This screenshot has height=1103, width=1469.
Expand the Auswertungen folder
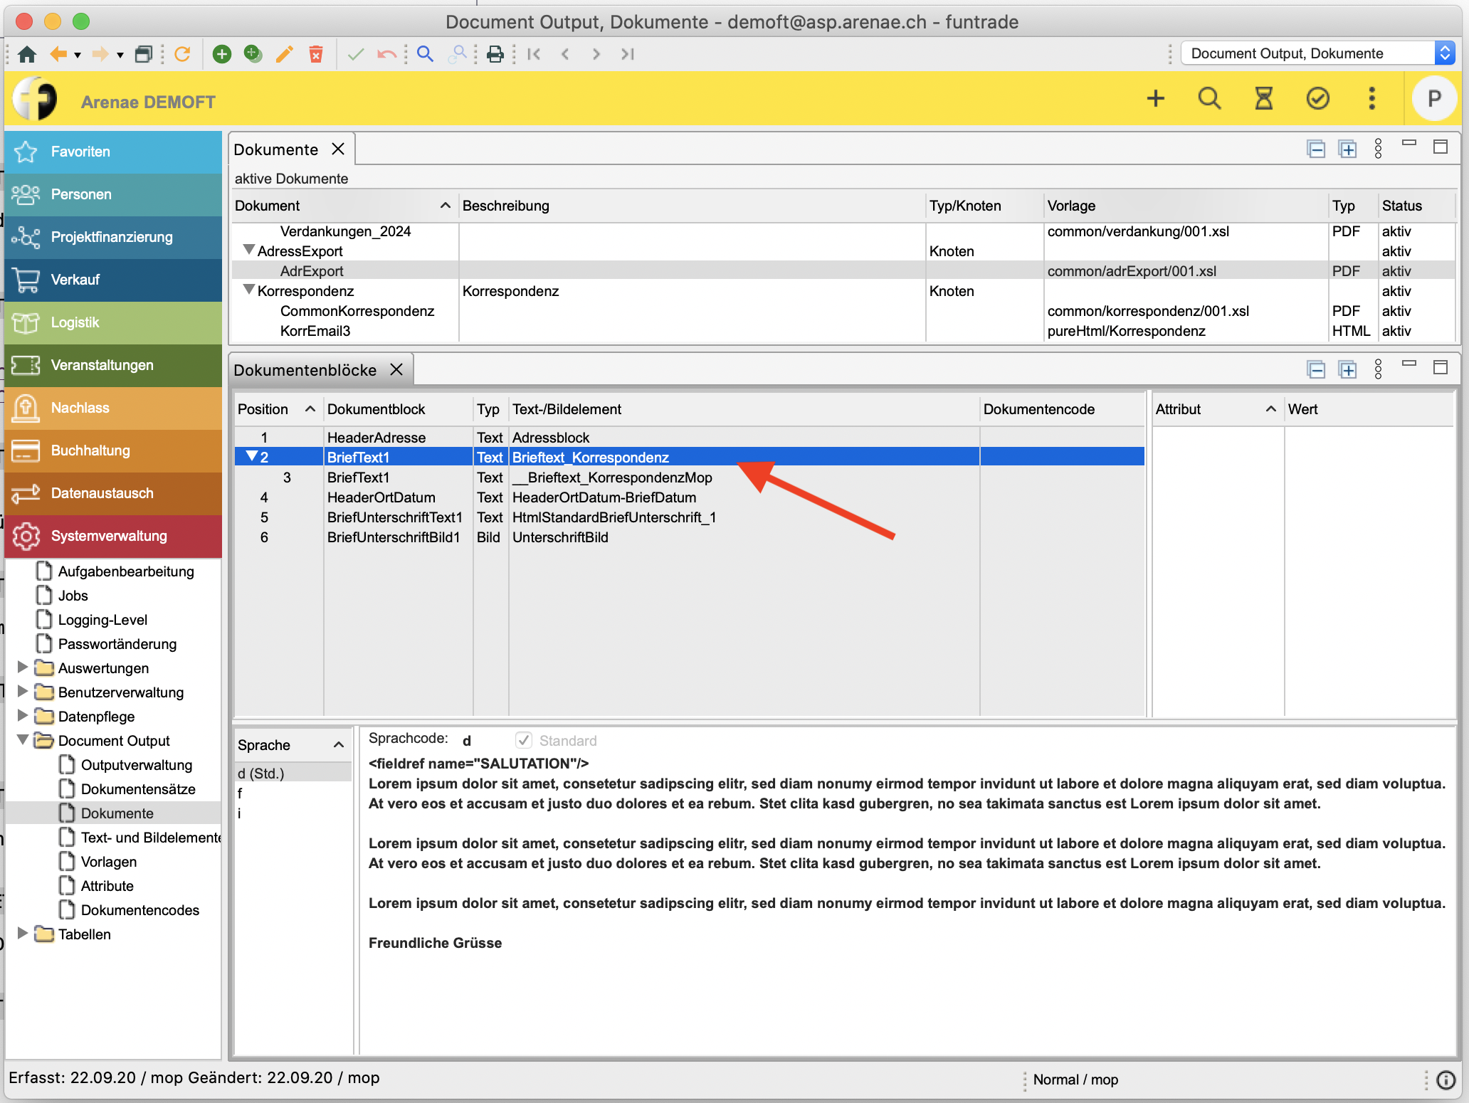(23, 667)
